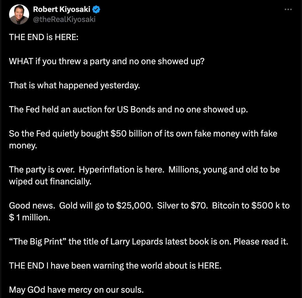Click the "The party is over." sentence

[x=42, y=169]
